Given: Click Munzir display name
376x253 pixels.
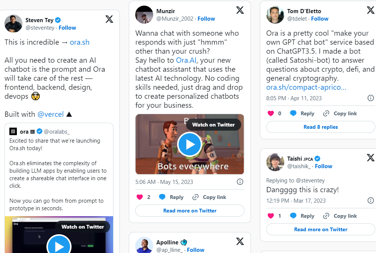Looking at the screenshot, I should pyautogui.click(x=166, y=11).
